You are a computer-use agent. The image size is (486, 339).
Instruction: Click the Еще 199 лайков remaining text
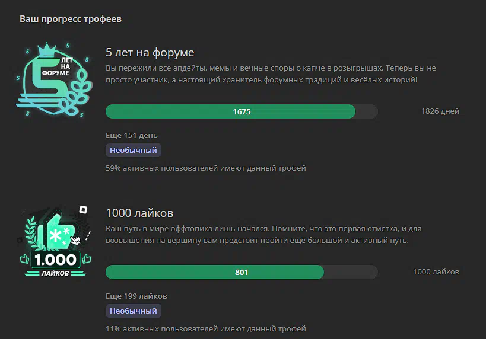click(136, 296)
